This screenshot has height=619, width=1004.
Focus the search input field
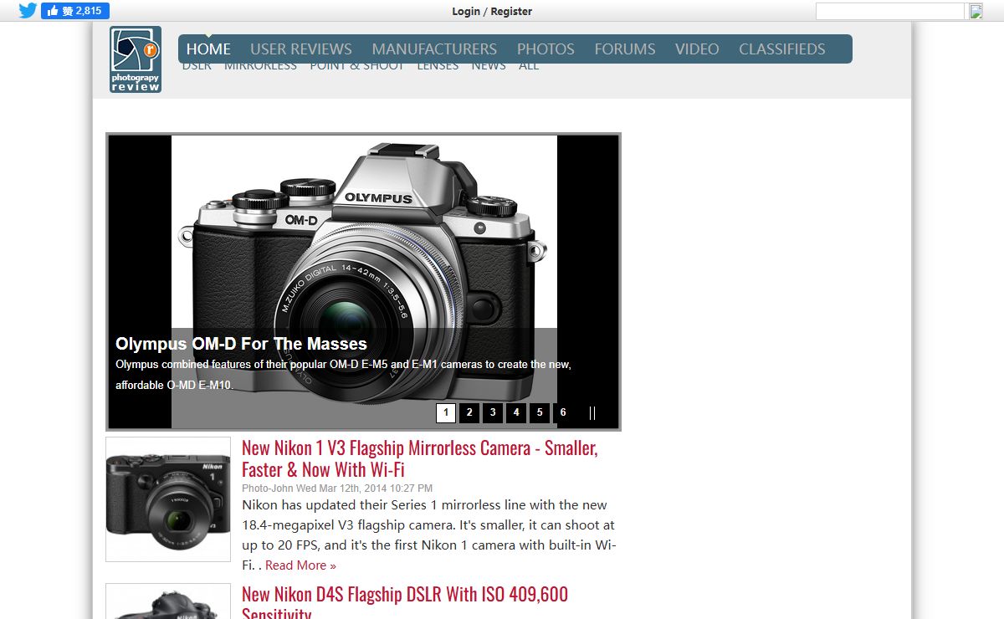coord(890,11)
